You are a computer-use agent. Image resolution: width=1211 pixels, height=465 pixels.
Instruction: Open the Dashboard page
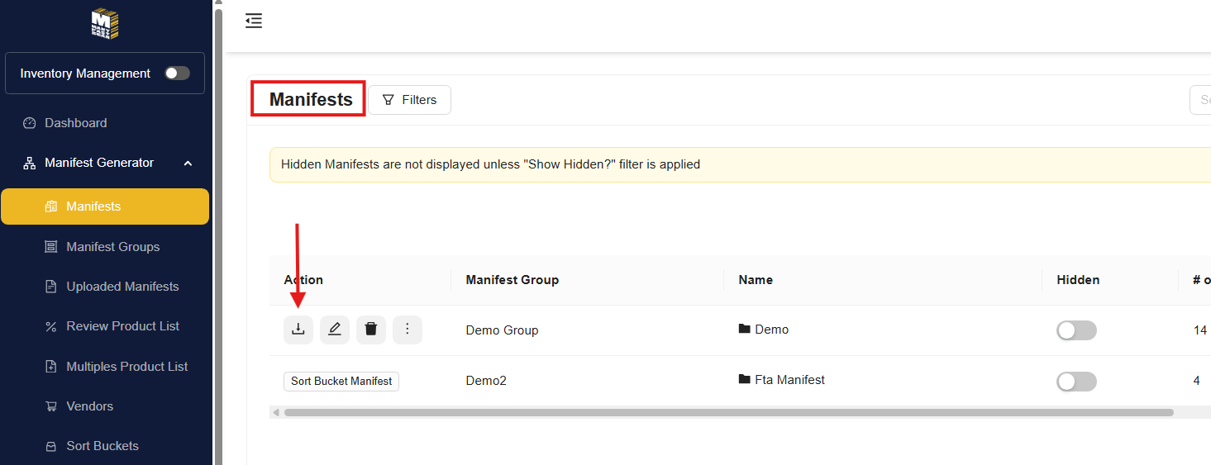pyautogui.click(x=75, y=123)
